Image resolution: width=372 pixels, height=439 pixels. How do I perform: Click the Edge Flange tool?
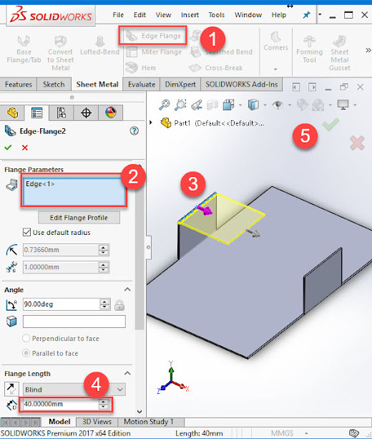tap(152, 36)
